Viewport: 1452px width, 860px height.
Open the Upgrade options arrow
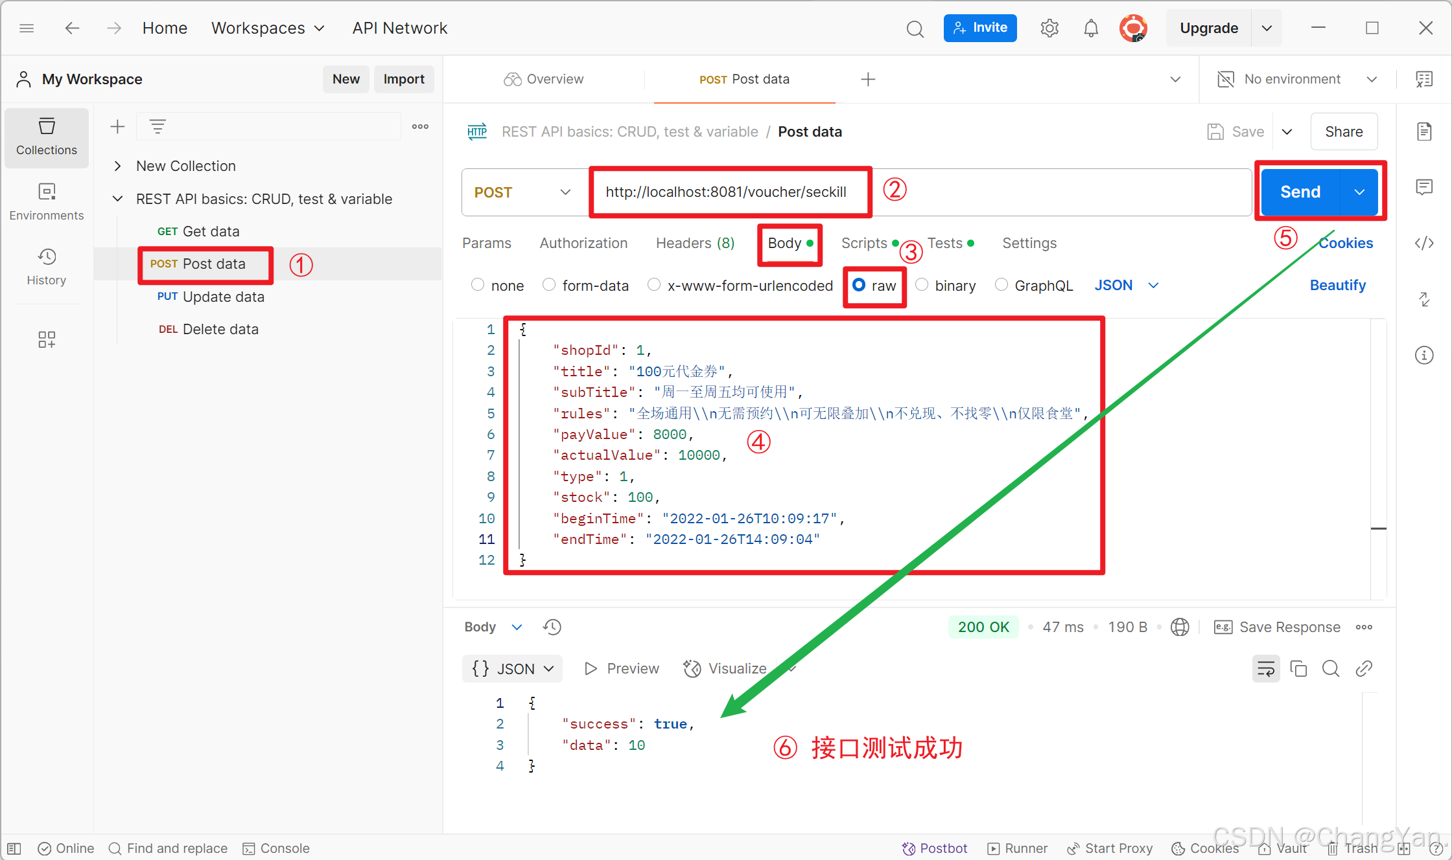point(1267,28)
